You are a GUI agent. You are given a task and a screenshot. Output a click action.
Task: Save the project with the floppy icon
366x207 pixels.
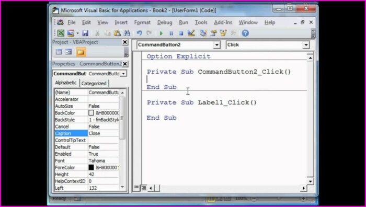[85, 33]
